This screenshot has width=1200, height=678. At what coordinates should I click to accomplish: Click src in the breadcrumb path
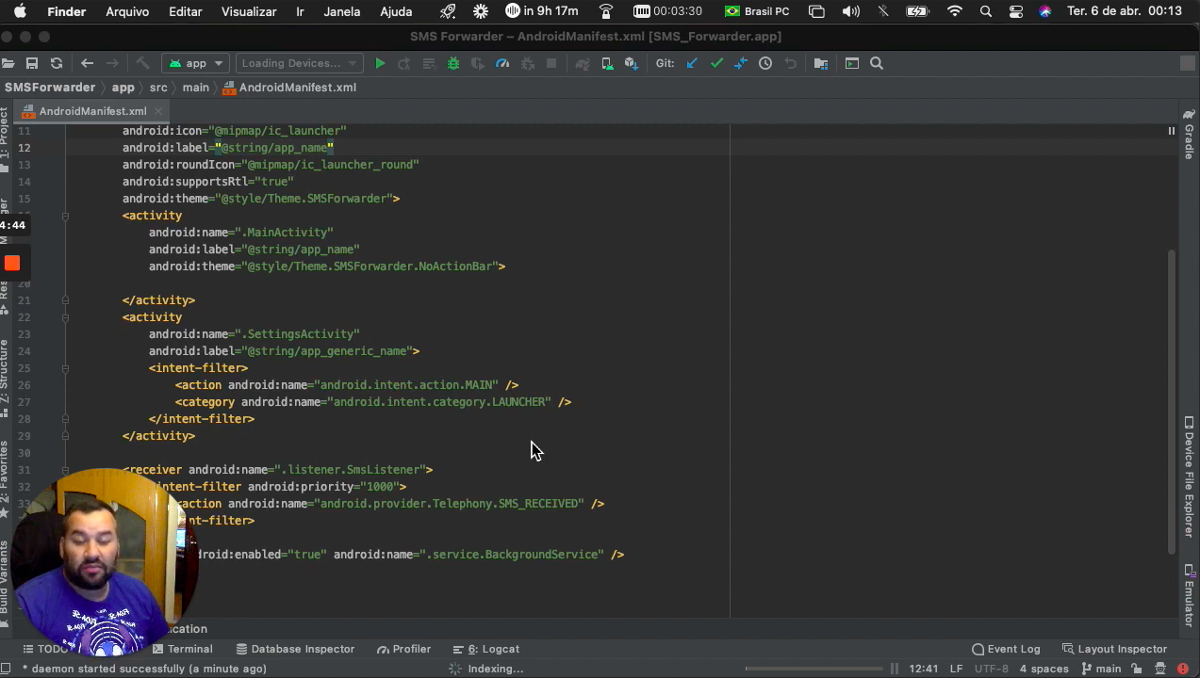(158, 88)
